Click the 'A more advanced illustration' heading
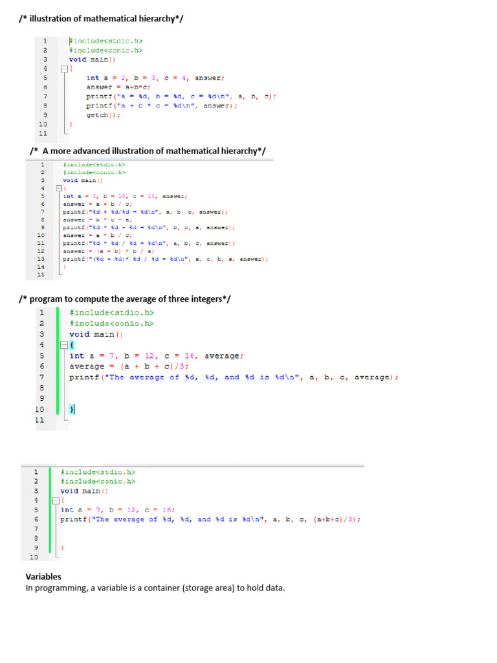 pyautogui.click(x=148, y=151)
